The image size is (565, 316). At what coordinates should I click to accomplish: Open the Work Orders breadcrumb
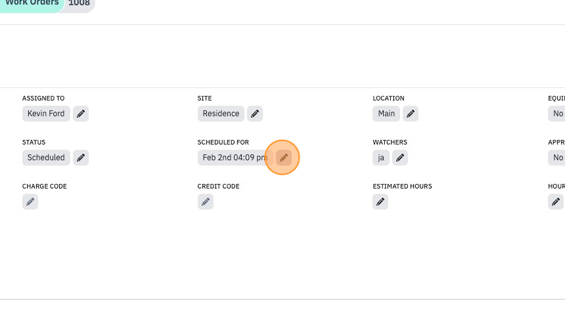[x=32, y=3]
